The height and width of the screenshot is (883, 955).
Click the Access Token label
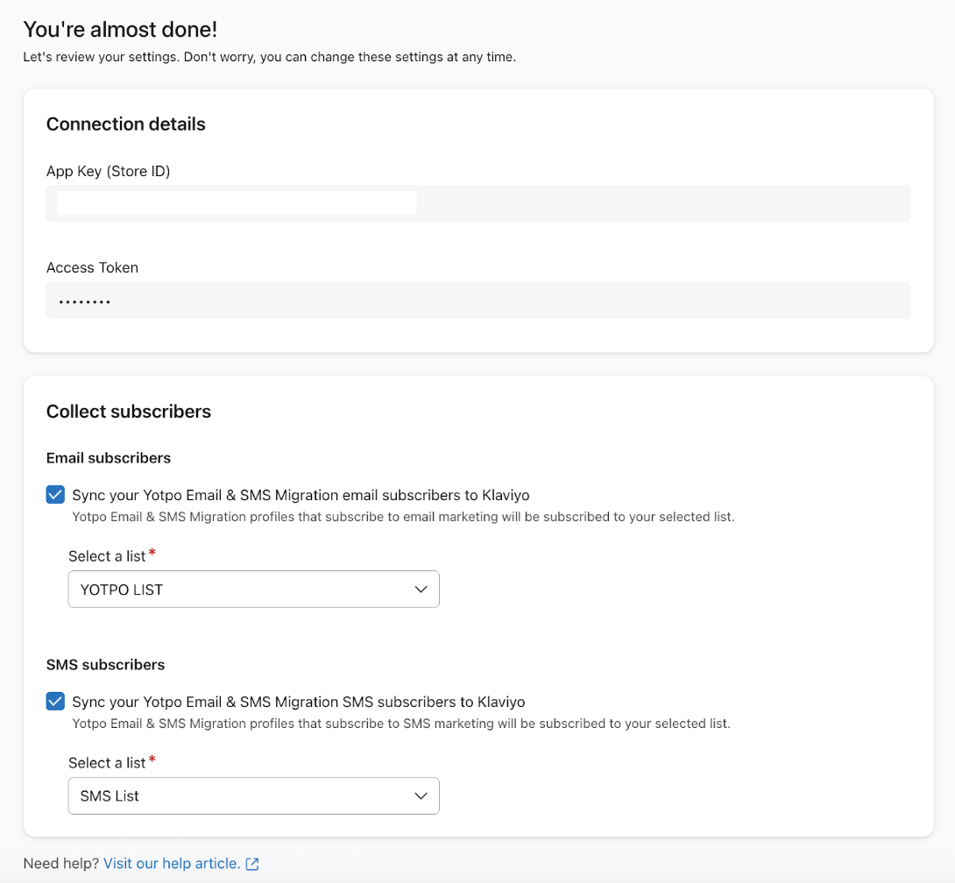92,268
